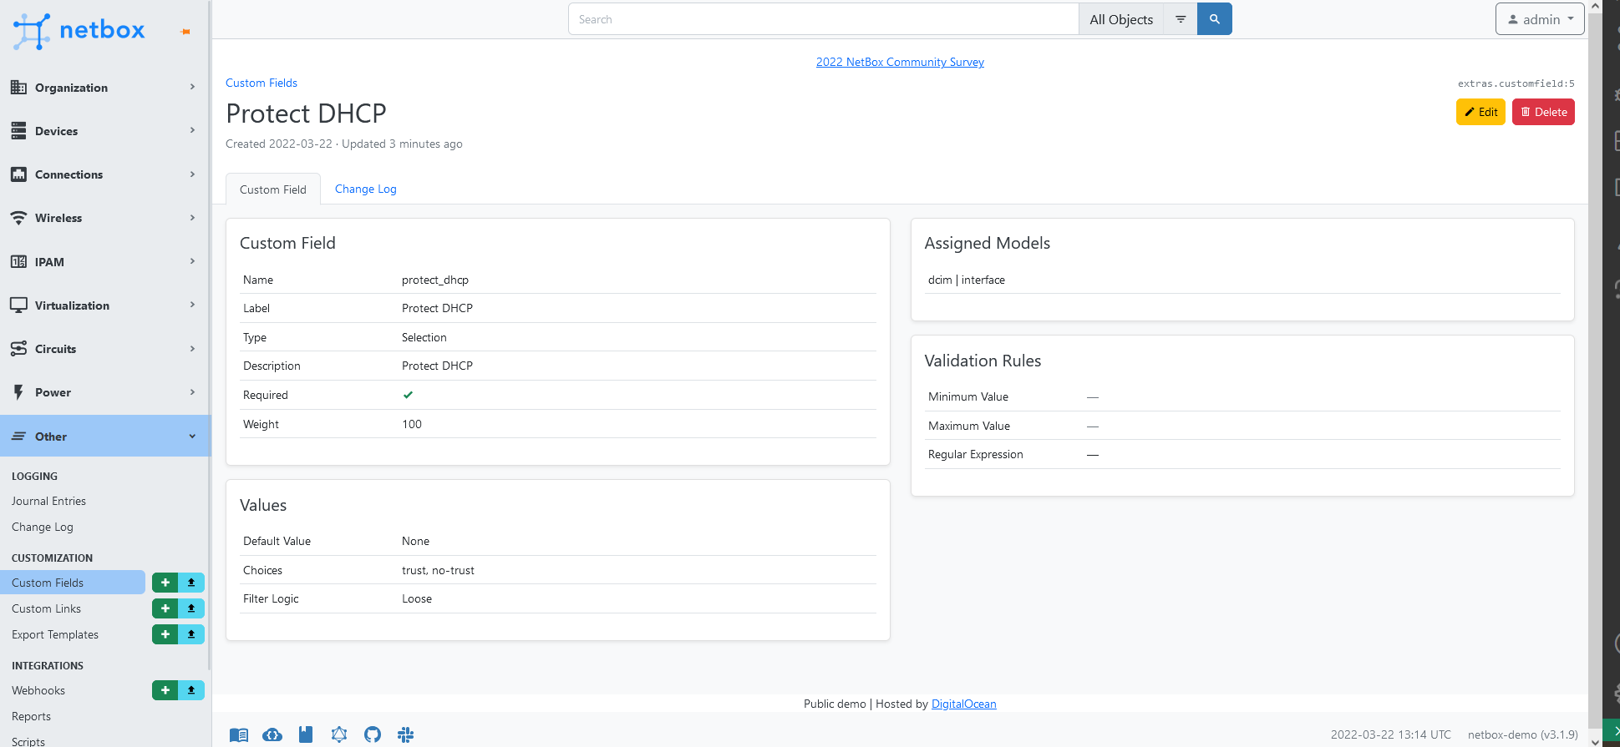Screen dimensions: 1620x747
Task: Select the Custom Field tab
Action: 273,189
